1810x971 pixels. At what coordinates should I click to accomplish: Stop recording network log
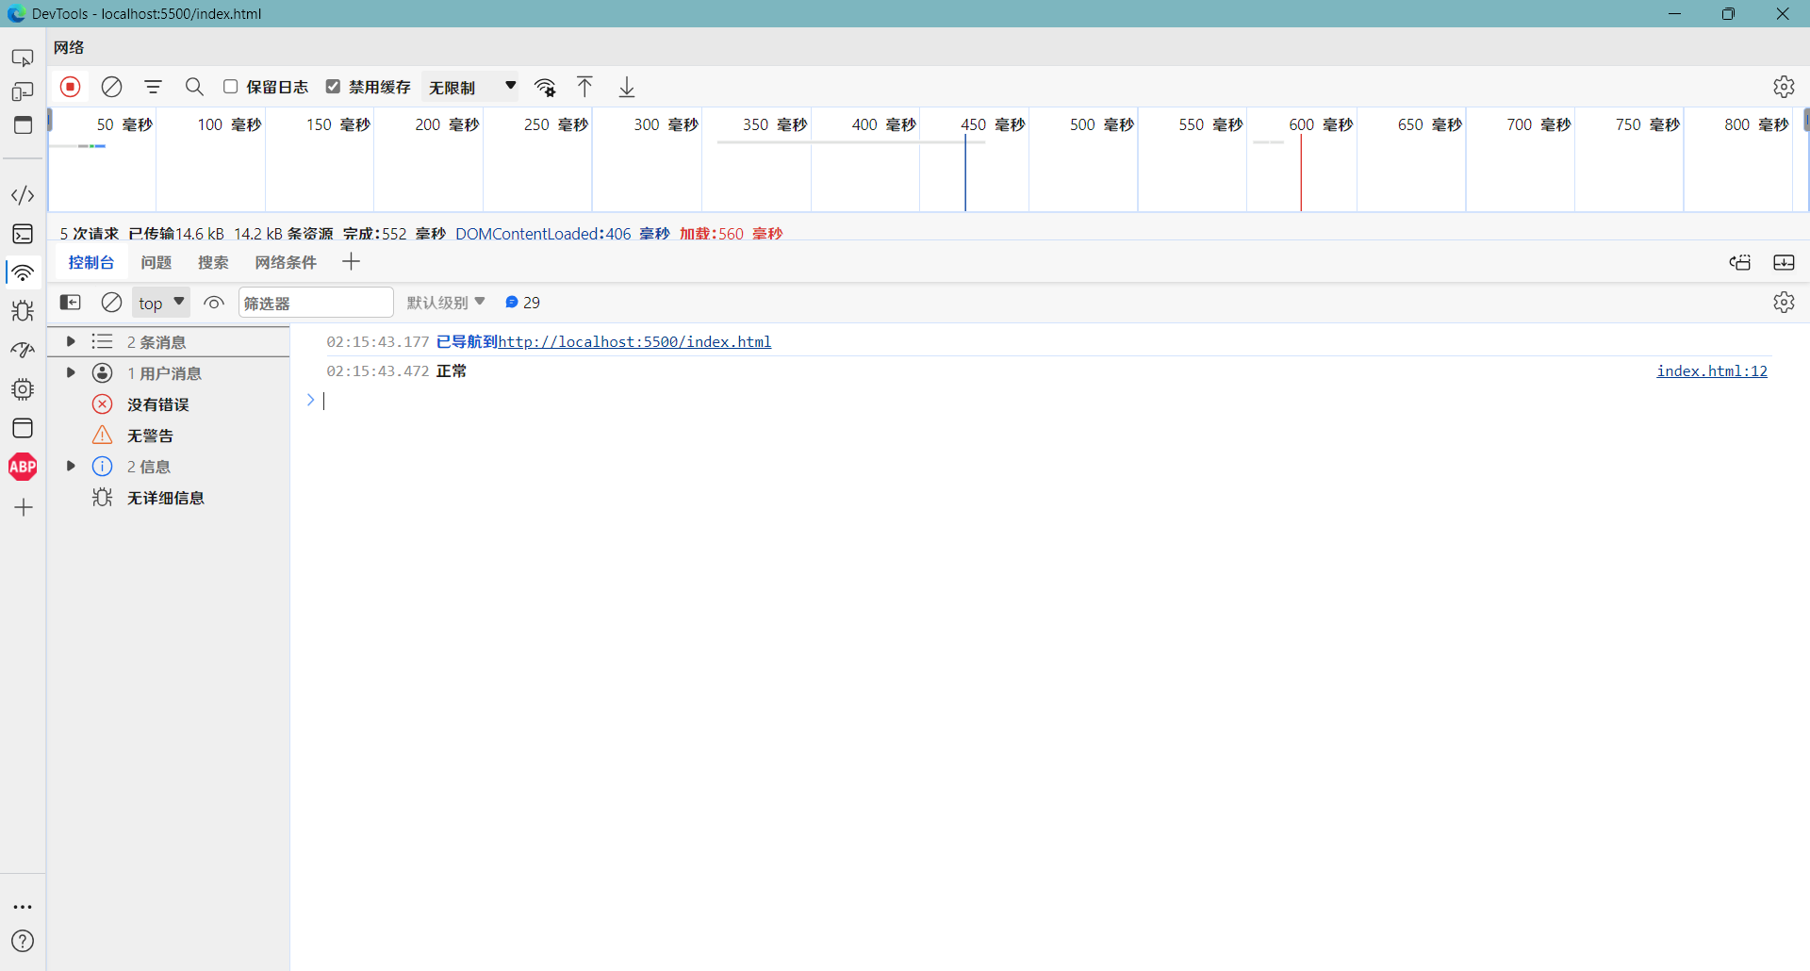[71, 87]
